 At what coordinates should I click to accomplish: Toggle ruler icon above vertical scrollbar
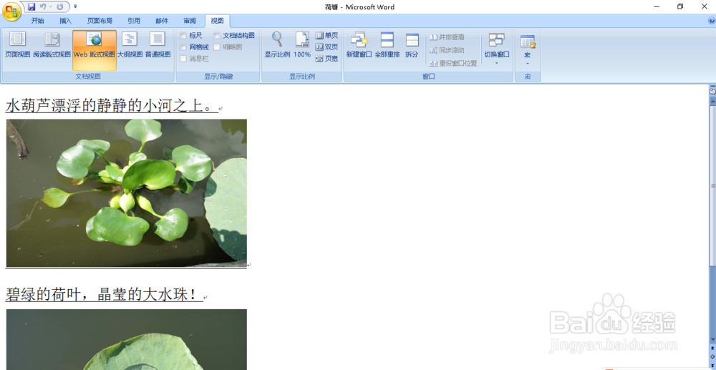pos(712,91)
